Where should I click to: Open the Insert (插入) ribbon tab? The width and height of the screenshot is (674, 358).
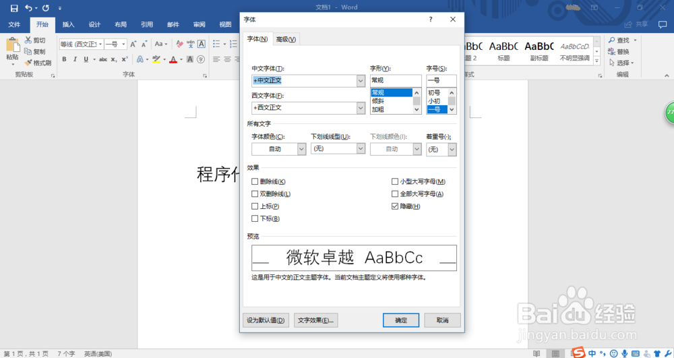click(68, 24)
